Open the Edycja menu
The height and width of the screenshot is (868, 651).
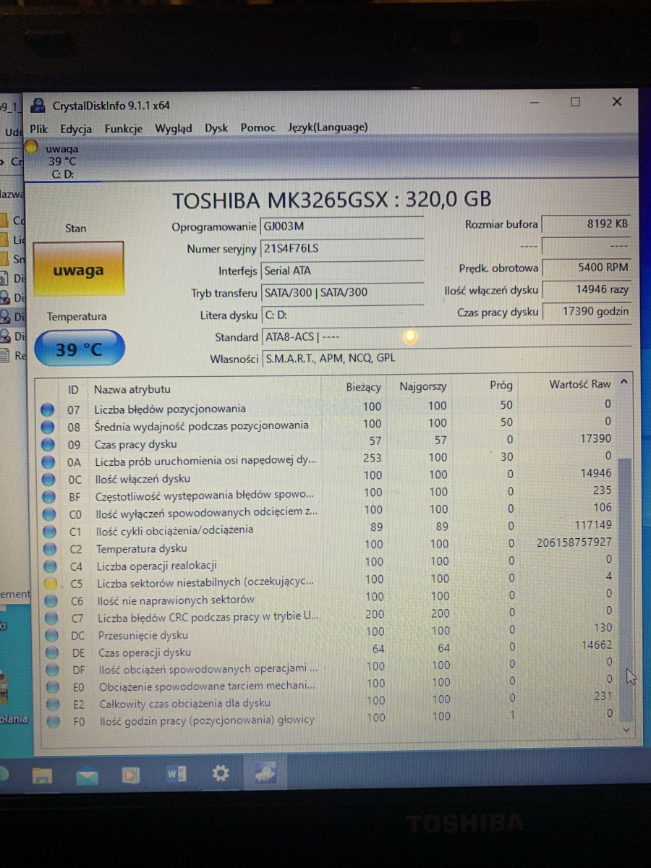[x=76, y=129]
